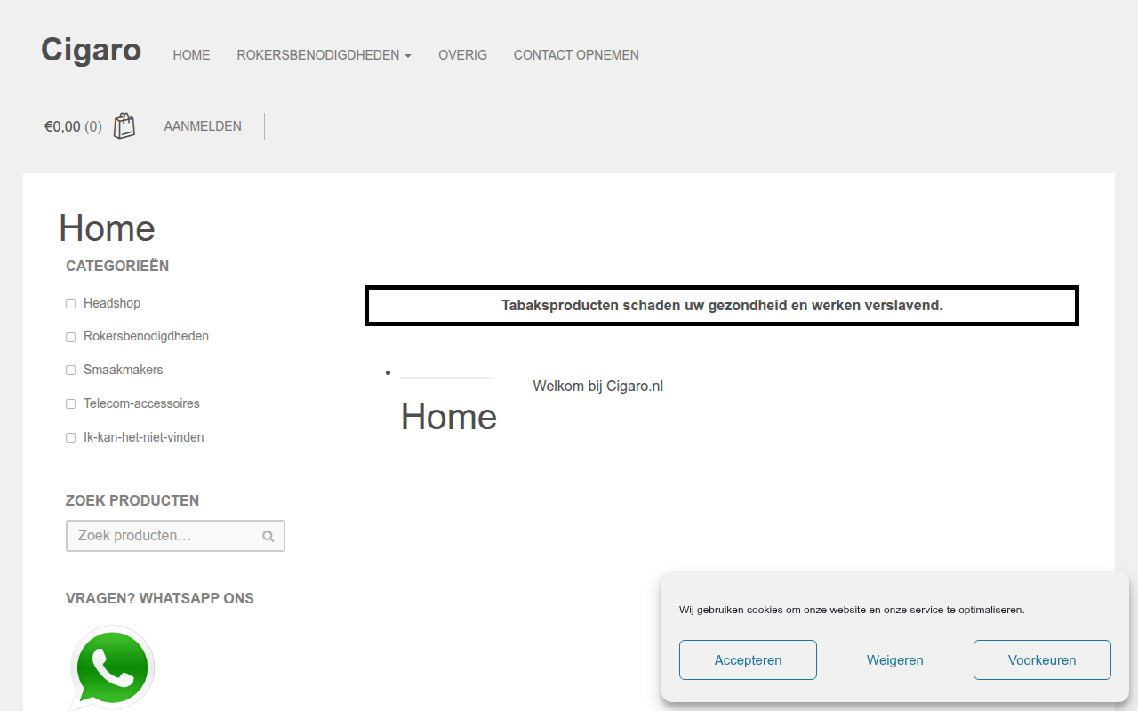This screenshot has height=711, width=1138.
Task: Tick the Rokersbenodigdheden category checkbox
Action: (71, 337)
